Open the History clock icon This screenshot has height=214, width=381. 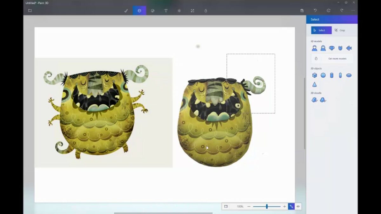[x=329, y=10]
